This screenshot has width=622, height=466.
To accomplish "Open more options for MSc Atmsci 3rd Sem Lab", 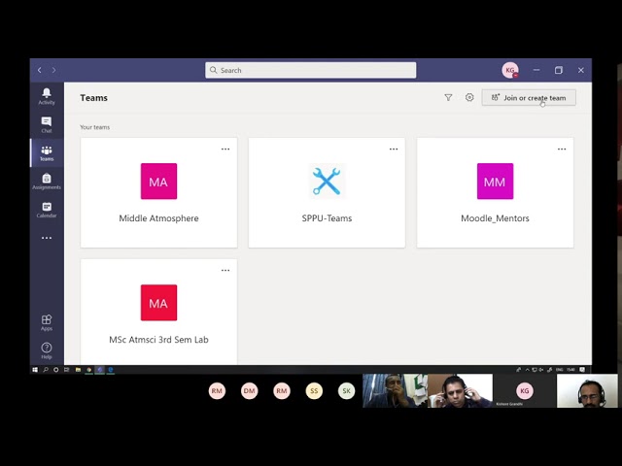I will click(225, 270).
